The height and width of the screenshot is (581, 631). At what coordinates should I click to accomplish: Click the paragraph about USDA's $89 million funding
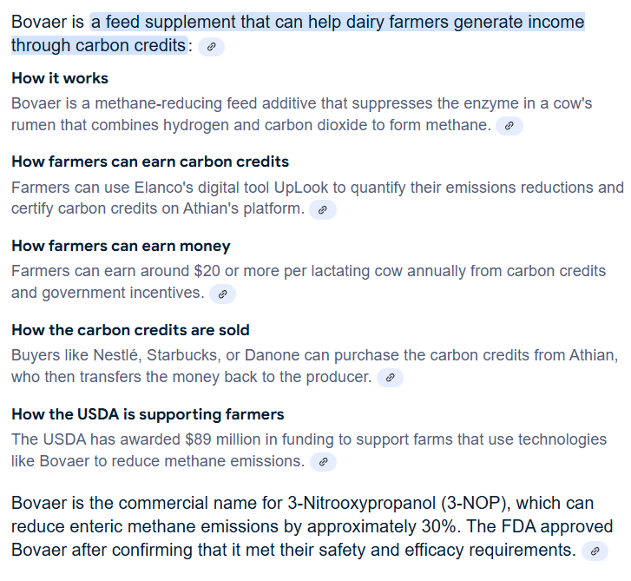tap(308, 450)
